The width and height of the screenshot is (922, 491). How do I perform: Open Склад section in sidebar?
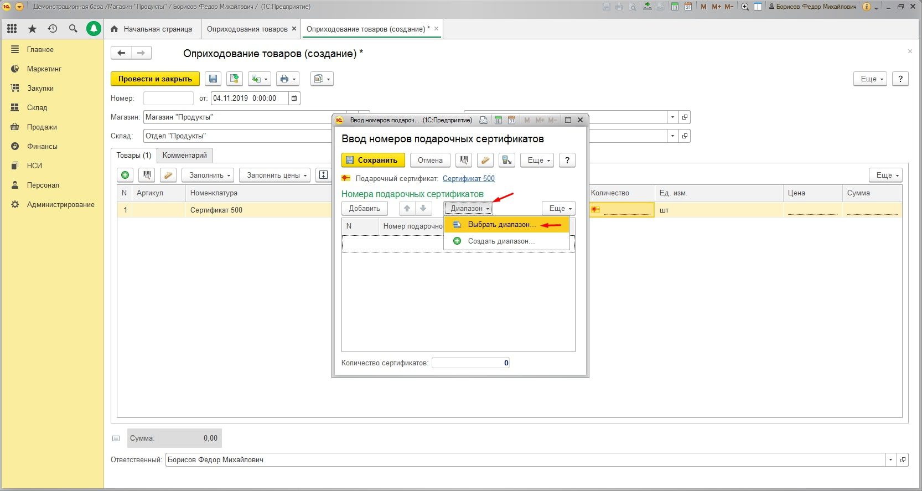(x=37, y=107)
